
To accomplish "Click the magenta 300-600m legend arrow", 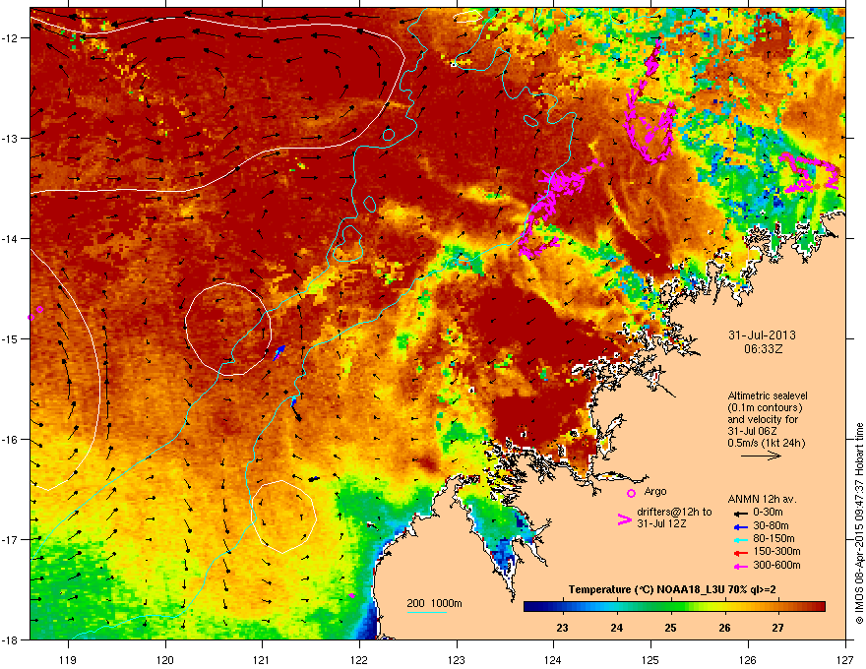I will [x=739, y=566].
